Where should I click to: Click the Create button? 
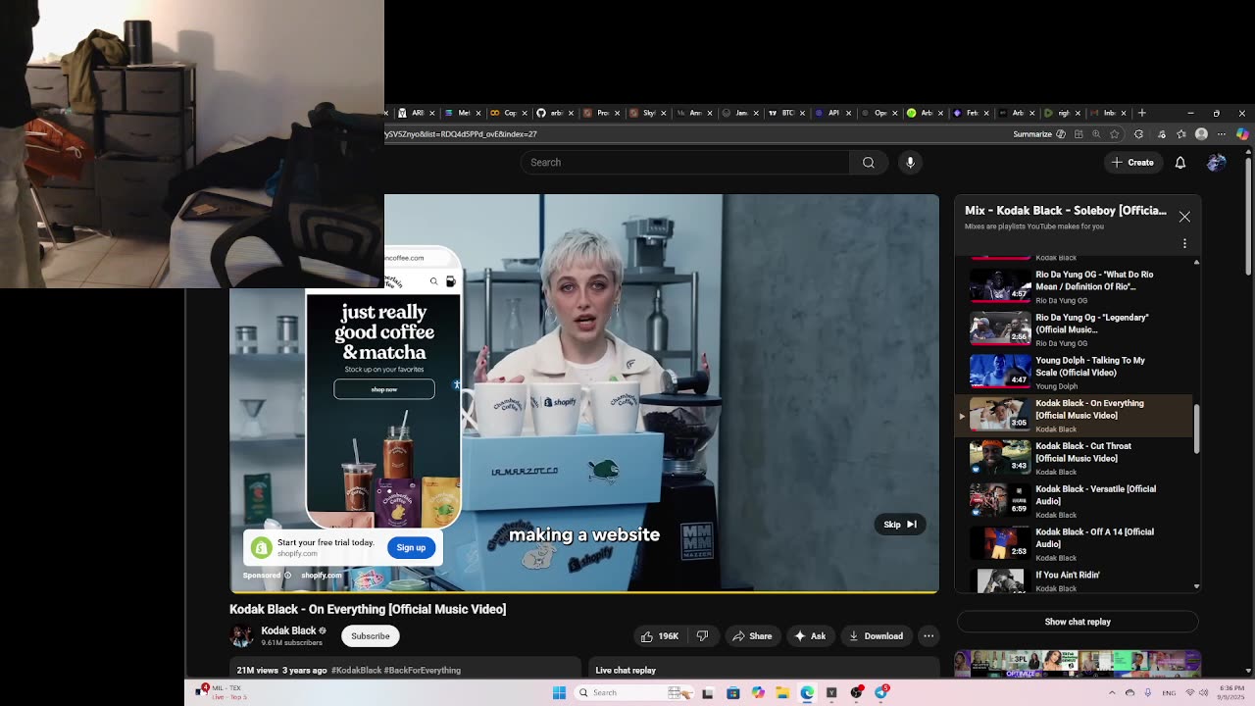[1132, 163]
